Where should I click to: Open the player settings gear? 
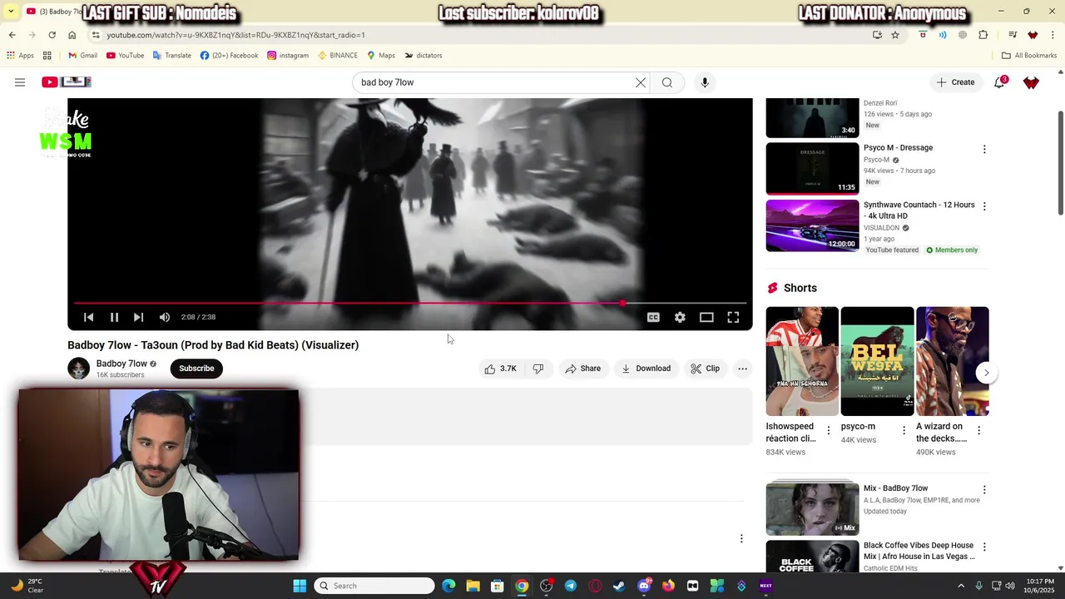[x=680, y=317]
